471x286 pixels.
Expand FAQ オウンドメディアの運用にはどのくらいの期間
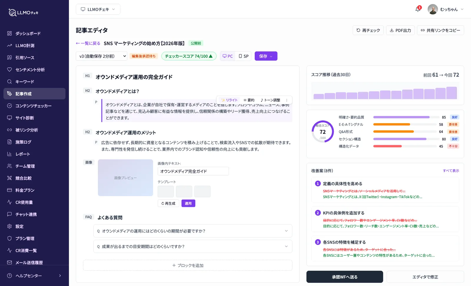pyautogui.click(x=193, y=231)
